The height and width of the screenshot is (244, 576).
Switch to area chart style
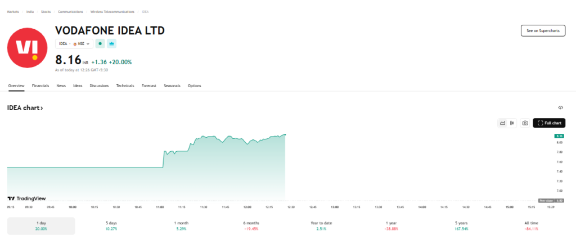502,123
